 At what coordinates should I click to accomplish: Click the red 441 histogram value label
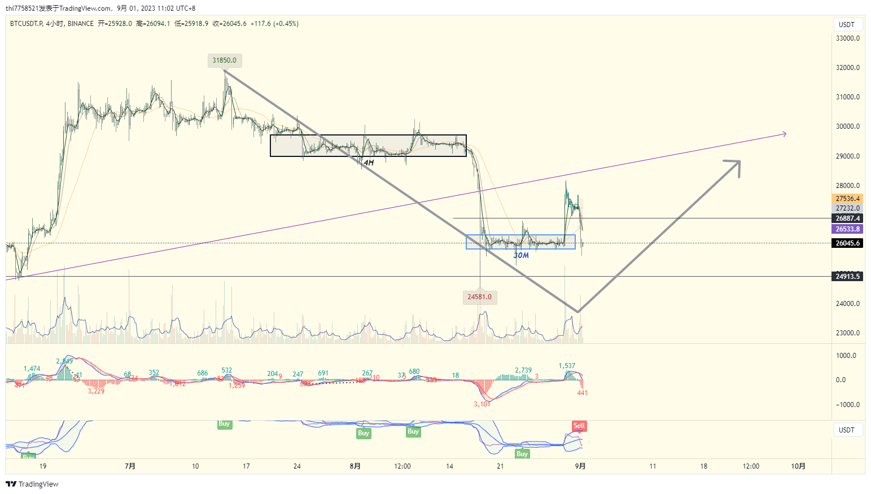click(582, 393)
